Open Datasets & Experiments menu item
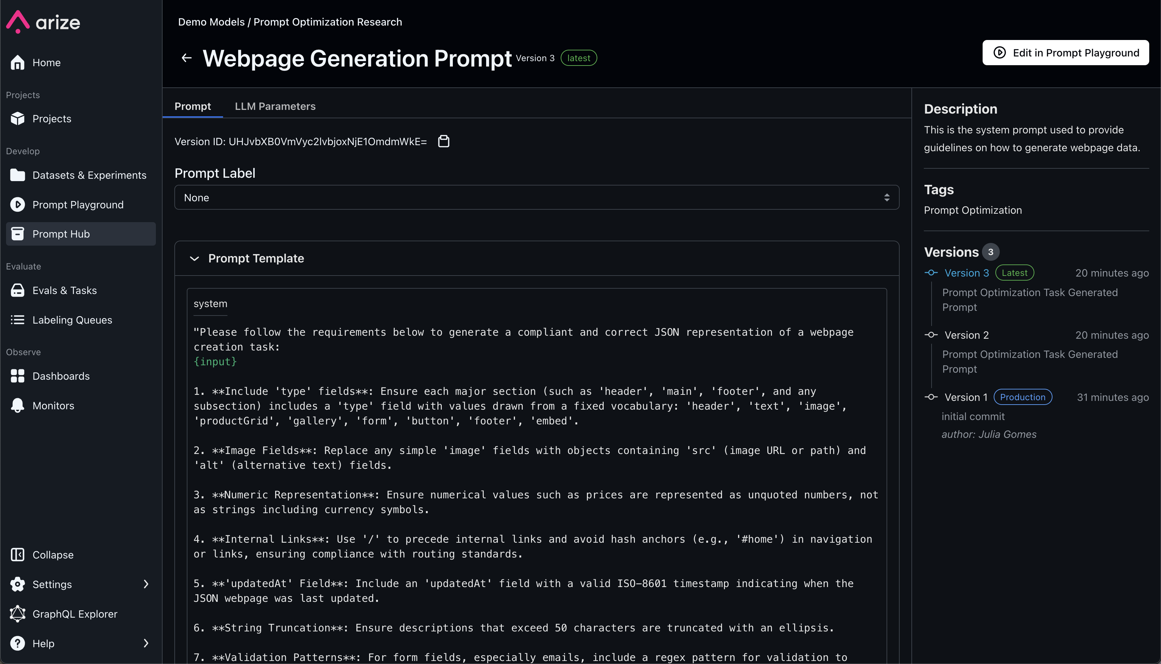Screen dimensions: 1161x664 pyautogui.click(x=81, y=175)
